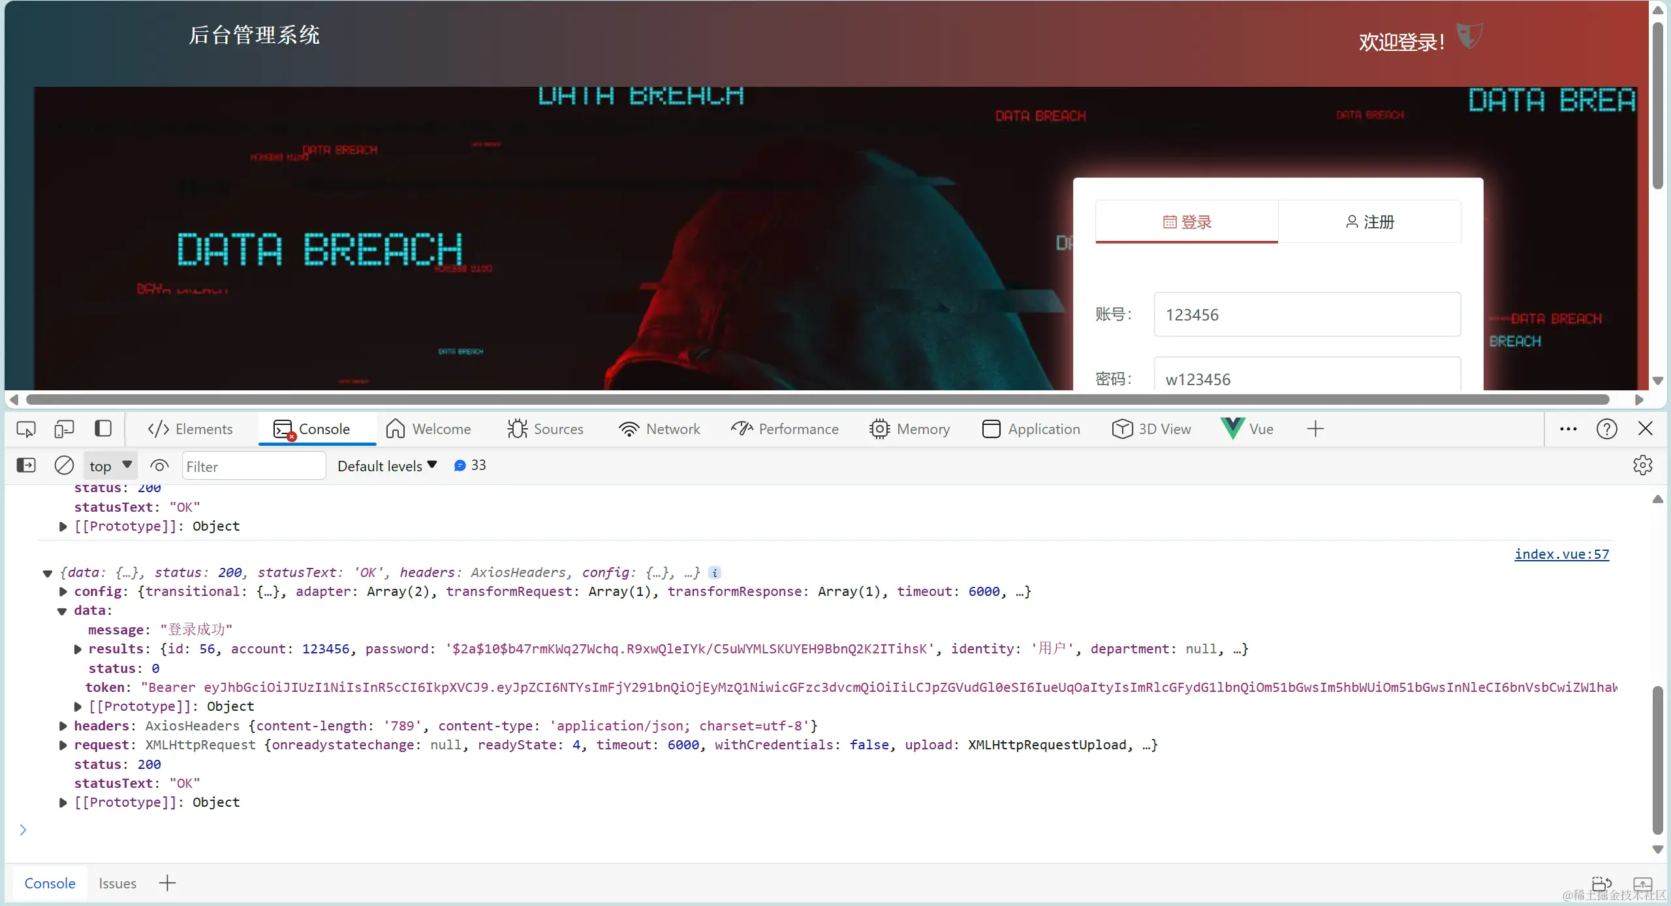Toggle the console sidebar panel
This screenshot has height=906, width=1671.
(x=26, y=465)
